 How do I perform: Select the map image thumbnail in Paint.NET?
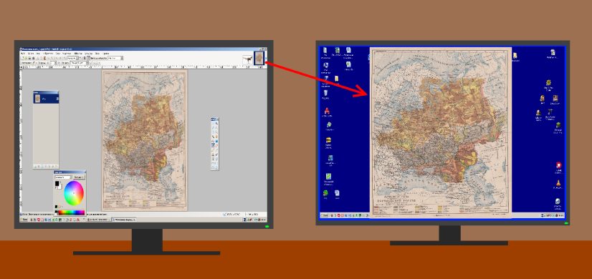click(x=259, y=58)
